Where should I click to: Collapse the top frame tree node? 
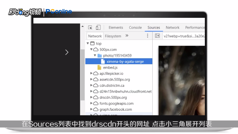tap(88, 44)
